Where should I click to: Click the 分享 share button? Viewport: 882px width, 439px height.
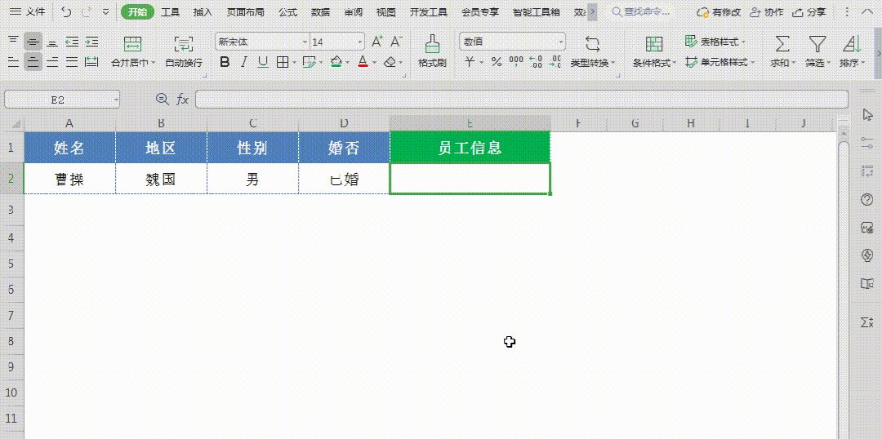(808, 11)
